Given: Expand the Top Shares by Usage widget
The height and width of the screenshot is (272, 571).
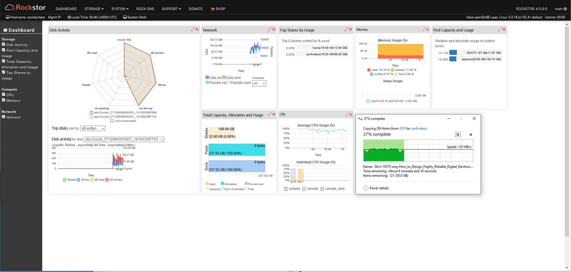Looking at the screenshot, I should 346,29.
